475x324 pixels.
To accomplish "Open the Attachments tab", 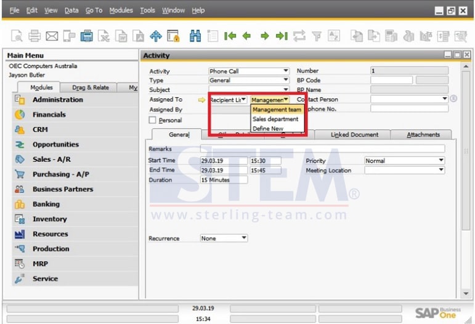I will (423, 135).
